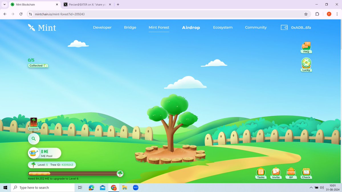
Task: Click the address bar URL
Action: (x=60, y=14)
